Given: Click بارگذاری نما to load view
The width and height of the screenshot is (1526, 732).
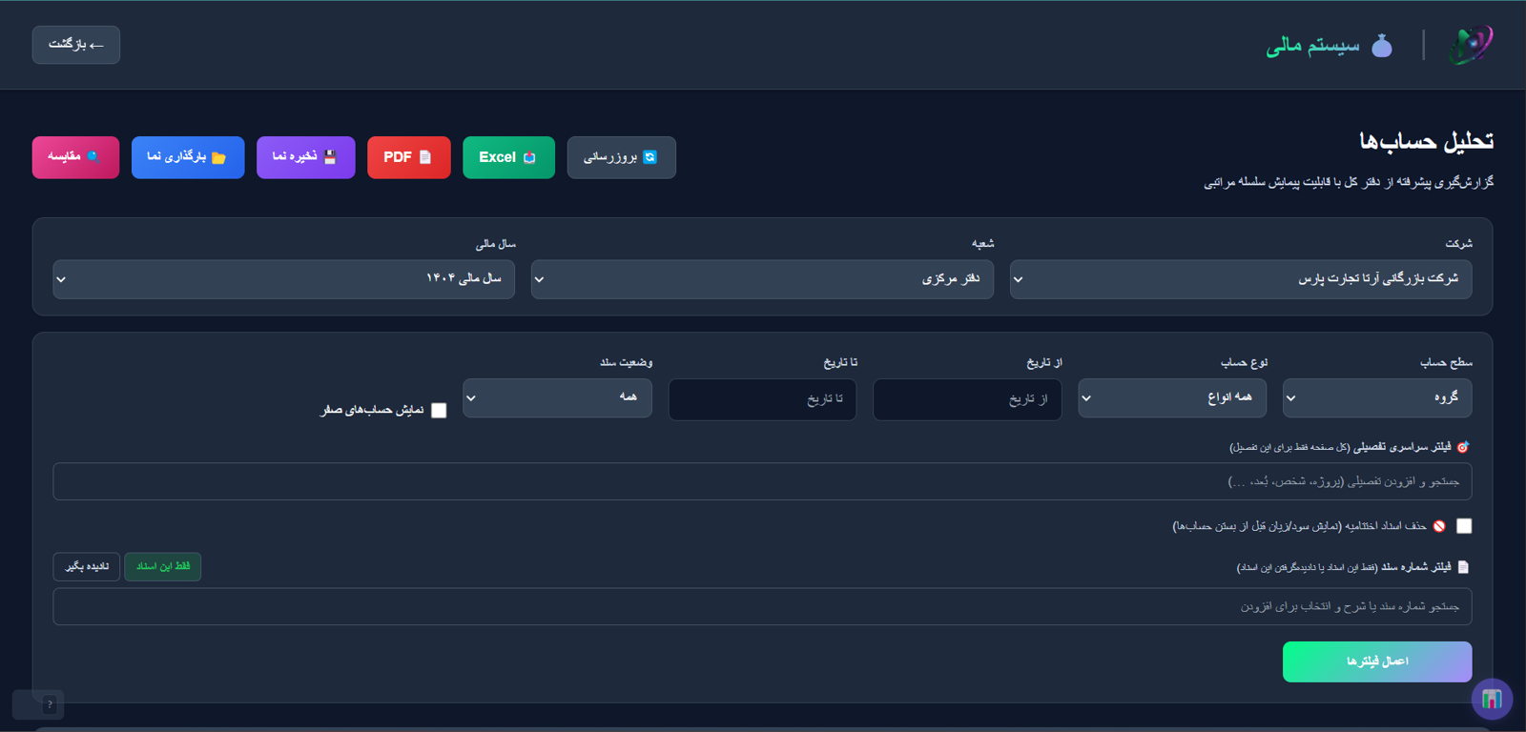Looking at the screenshot, I should [x=188, y=157].
